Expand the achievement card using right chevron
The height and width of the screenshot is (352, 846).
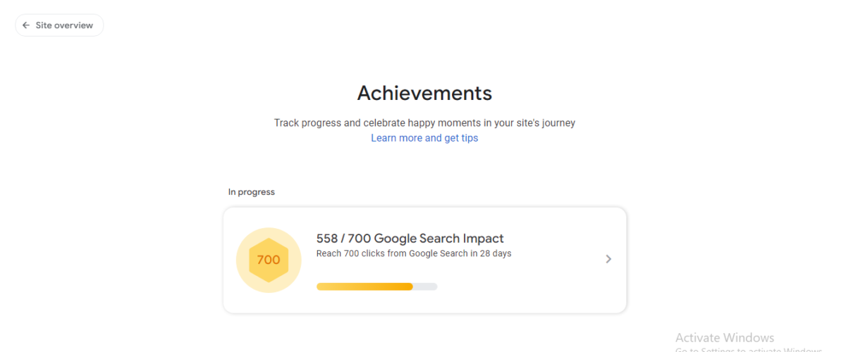[608, 259]
